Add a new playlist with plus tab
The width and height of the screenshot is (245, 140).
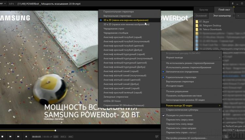point(238,16)
